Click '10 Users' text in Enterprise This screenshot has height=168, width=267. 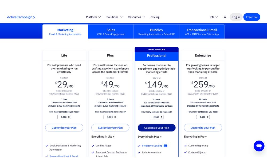click(x=203, y=99)
